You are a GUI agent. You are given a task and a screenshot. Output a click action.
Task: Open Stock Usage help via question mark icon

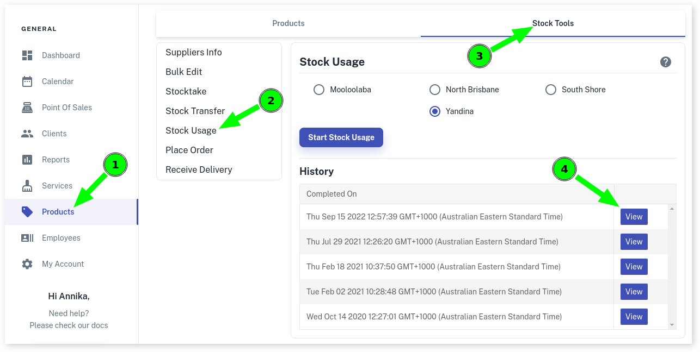[665, 61]
